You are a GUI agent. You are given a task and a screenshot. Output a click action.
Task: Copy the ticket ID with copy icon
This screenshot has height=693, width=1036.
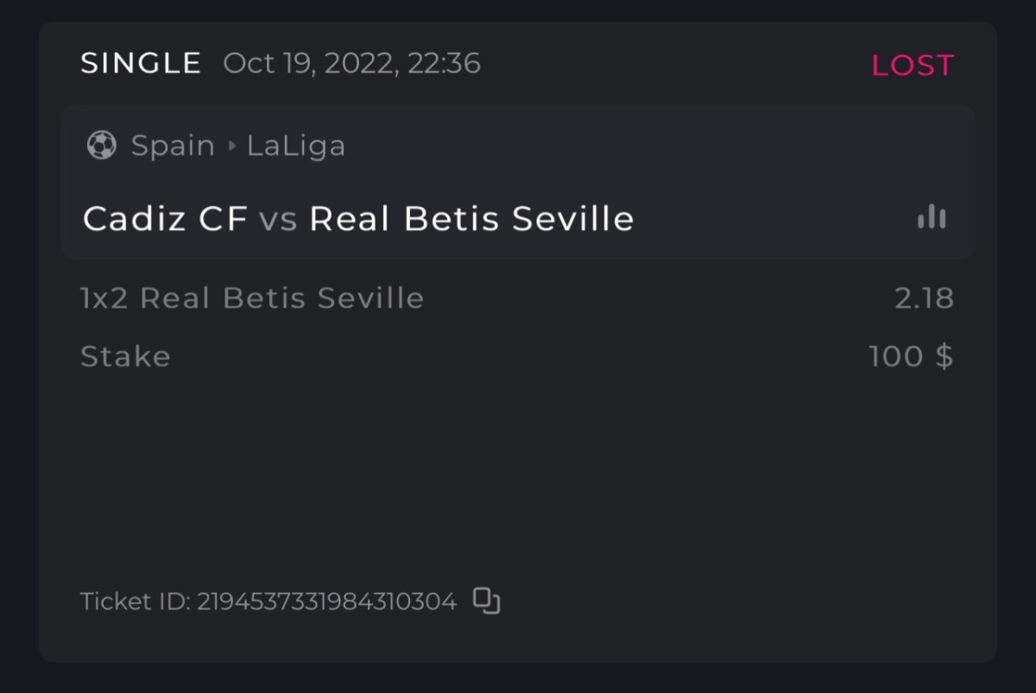[x=487, y=601]
